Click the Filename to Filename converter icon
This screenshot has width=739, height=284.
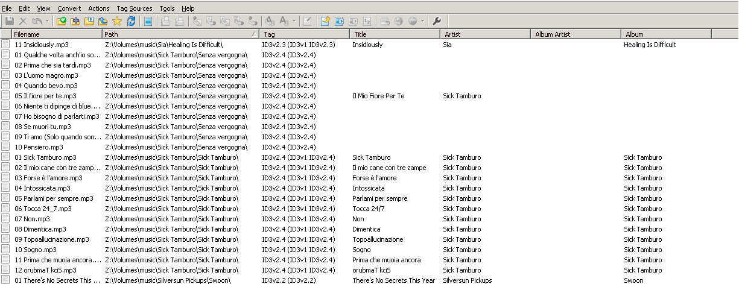(224, 21)
